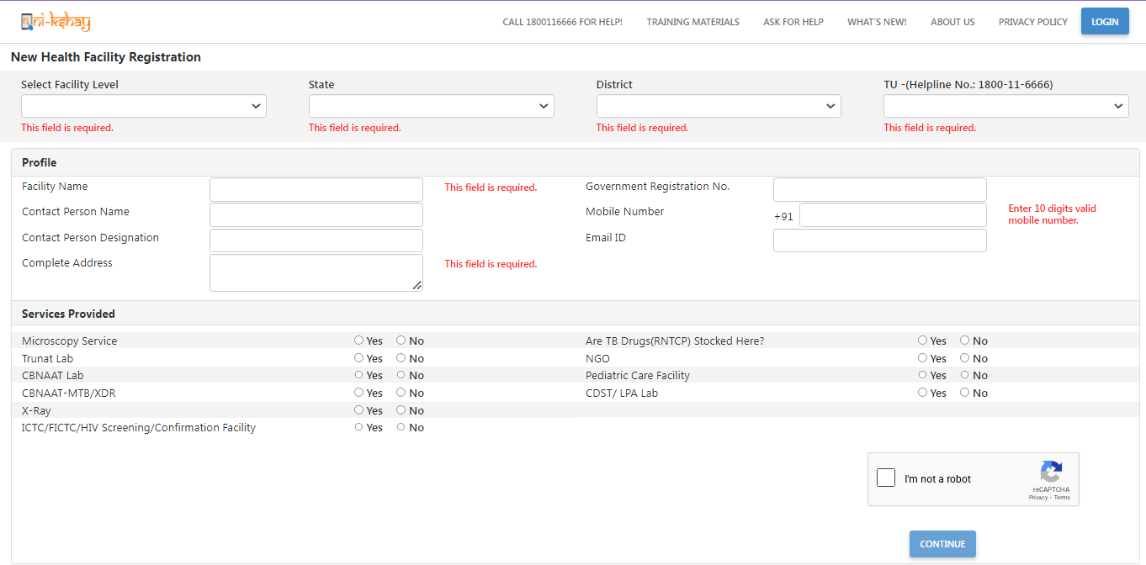This screenshot has height=565, width=1146.
Task: Click the Continue button
Action: 942,544
